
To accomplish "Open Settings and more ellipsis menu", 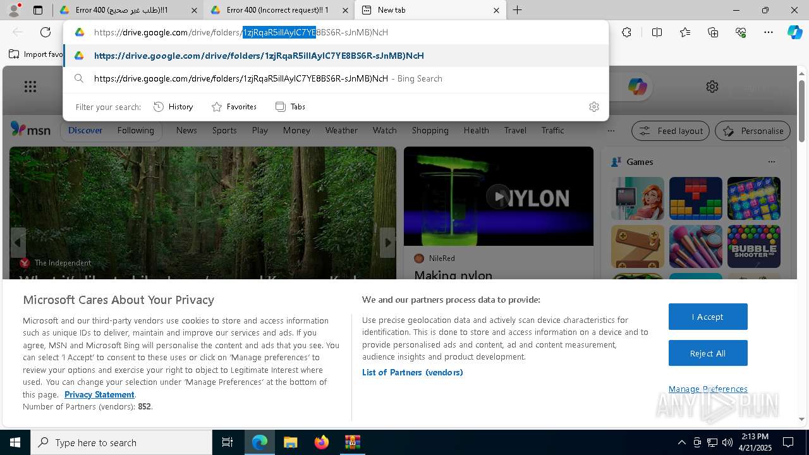I will (769, 32).
